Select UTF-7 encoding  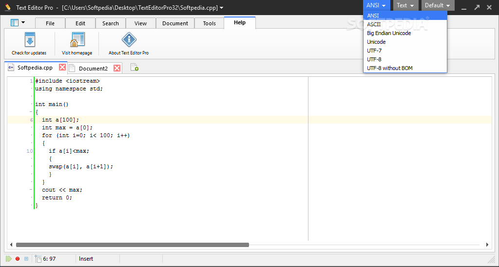click(405, 51)
